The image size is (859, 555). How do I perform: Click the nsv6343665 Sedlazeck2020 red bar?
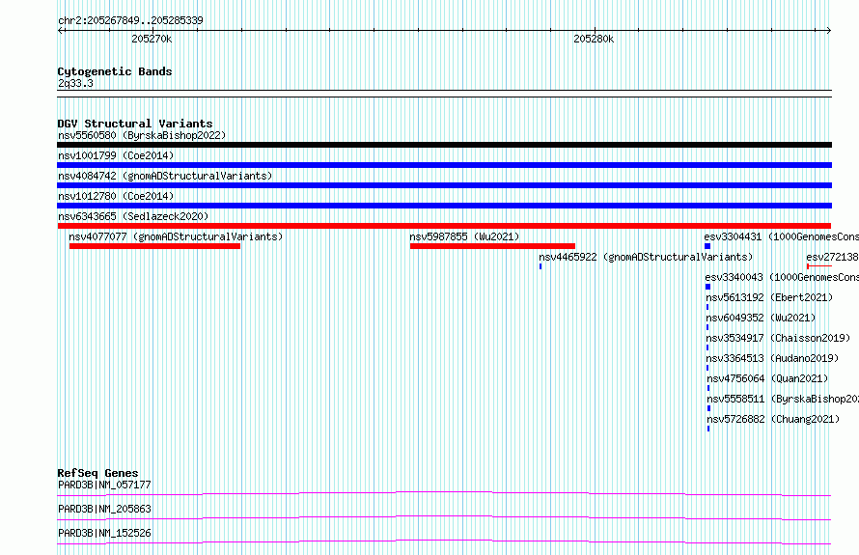(x=444, y=226)
